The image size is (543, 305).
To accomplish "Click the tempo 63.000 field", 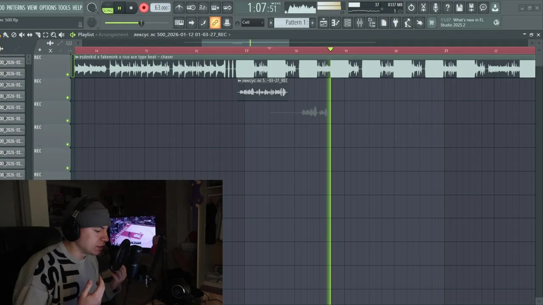I will (x=161, y=8).
